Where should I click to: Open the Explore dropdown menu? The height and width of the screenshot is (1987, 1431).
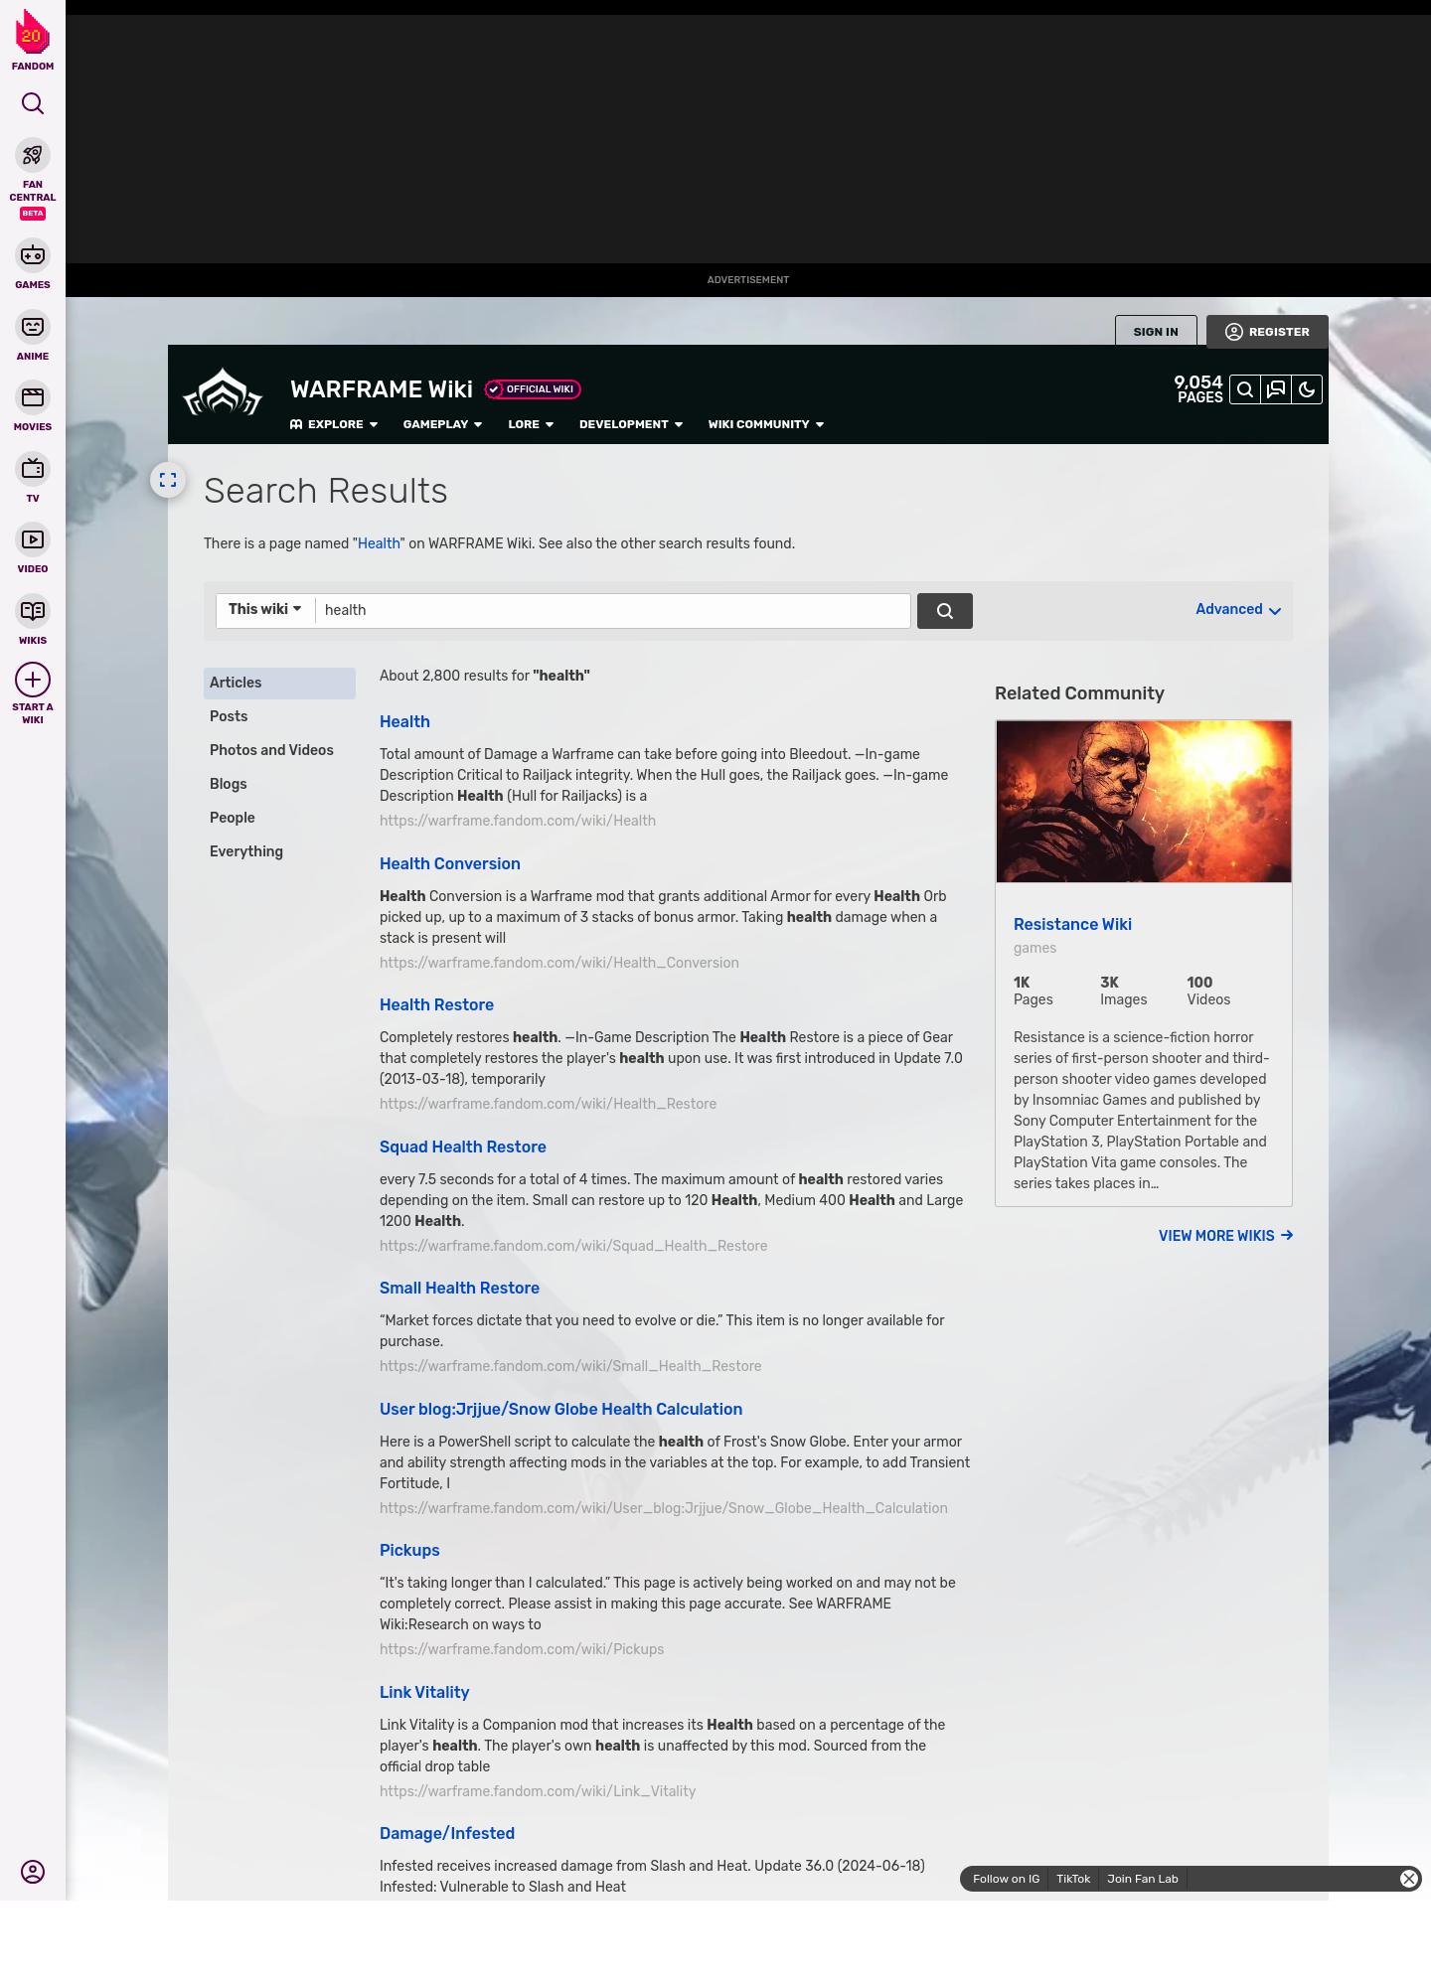pyautogui.click(x=334, y=424)
